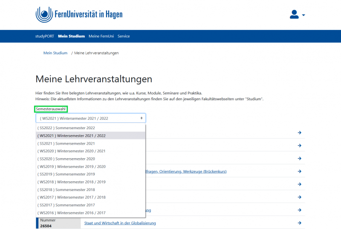
Task: Choose Wintersemester 2020 / 2021 option
Action: coord(71,151)
